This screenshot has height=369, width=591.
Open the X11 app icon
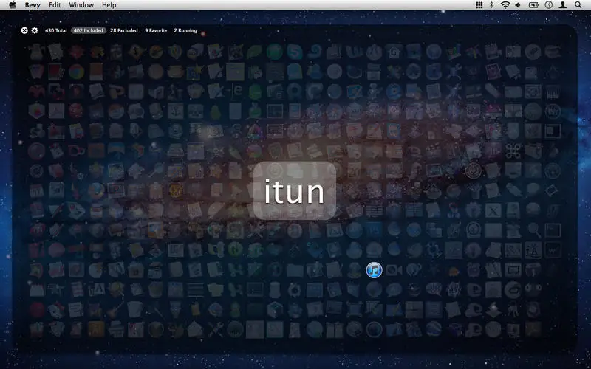tap(493, 210)
